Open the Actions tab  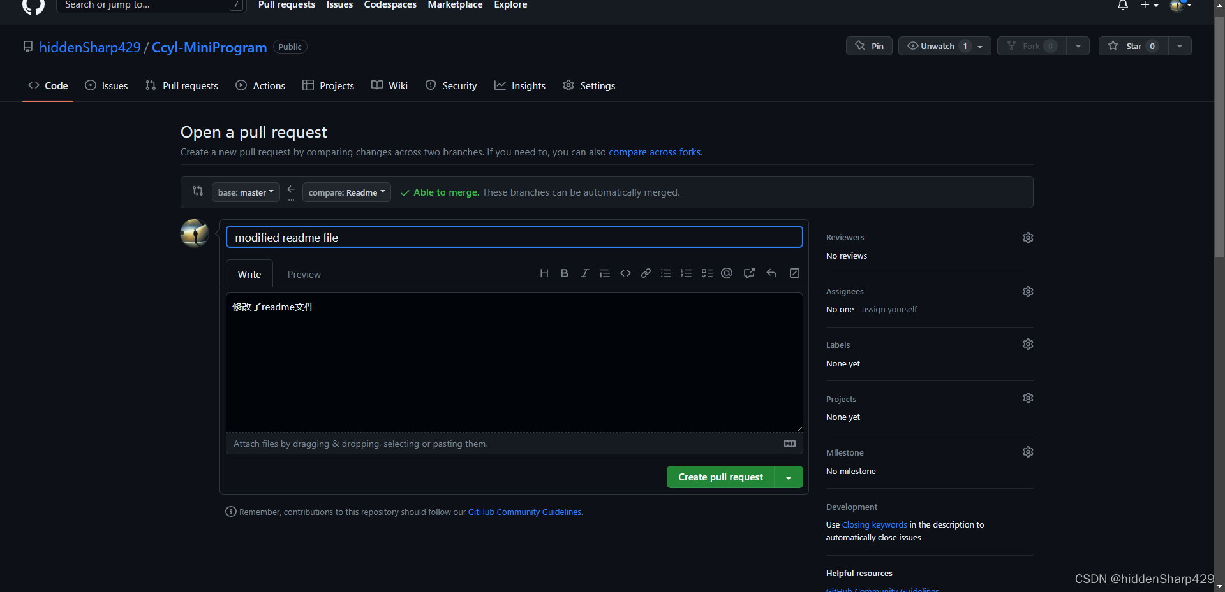coord(260,85)
